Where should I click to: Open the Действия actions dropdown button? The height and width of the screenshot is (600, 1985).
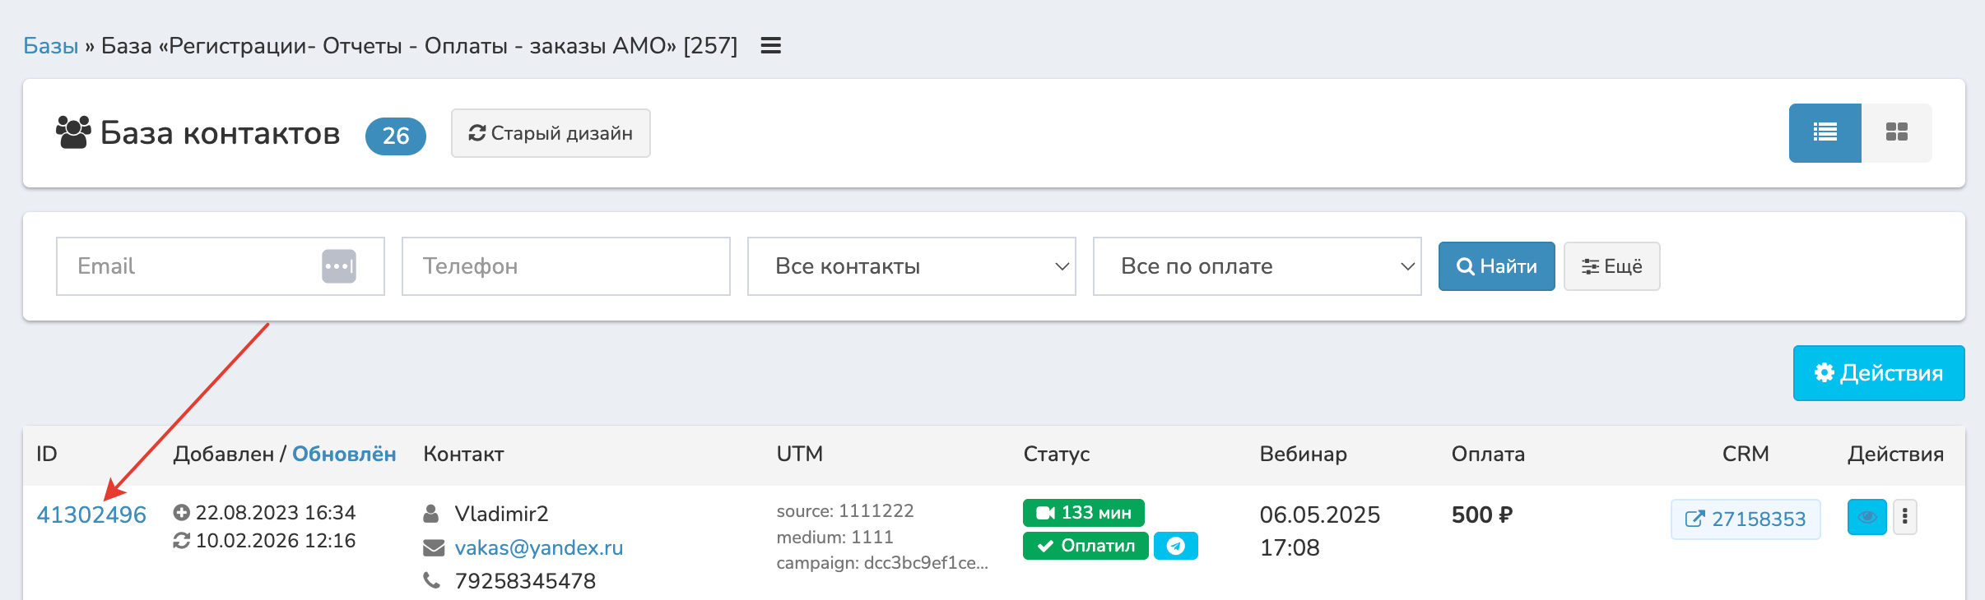pos(1878,373)
